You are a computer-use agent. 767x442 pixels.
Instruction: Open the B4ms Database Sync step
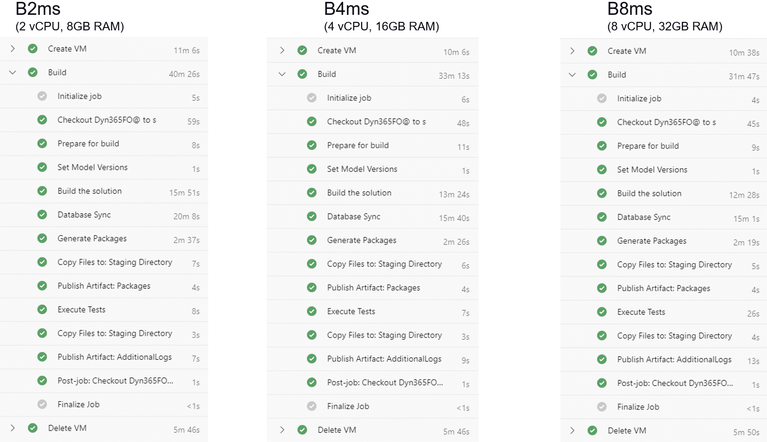(x=373, y=217)
